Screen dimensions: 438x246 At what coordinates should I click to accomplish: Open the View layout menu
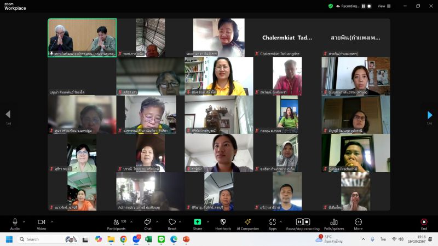click(383, 6)
